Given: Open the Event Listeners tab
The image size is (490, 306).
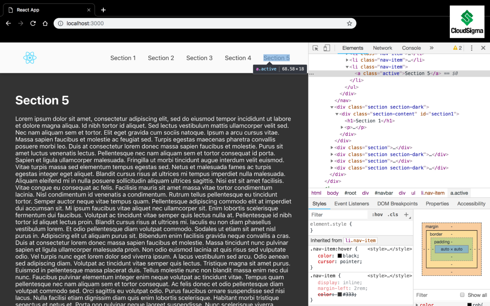Looking at the screenshot, I should point(351,204).
